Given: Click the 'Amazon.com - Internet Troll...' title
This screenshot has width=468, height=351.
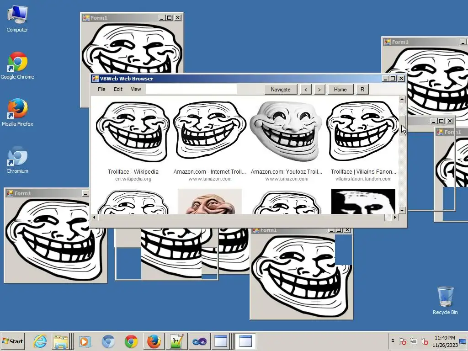Looking at the screenshot, I should tap(210, 172).
